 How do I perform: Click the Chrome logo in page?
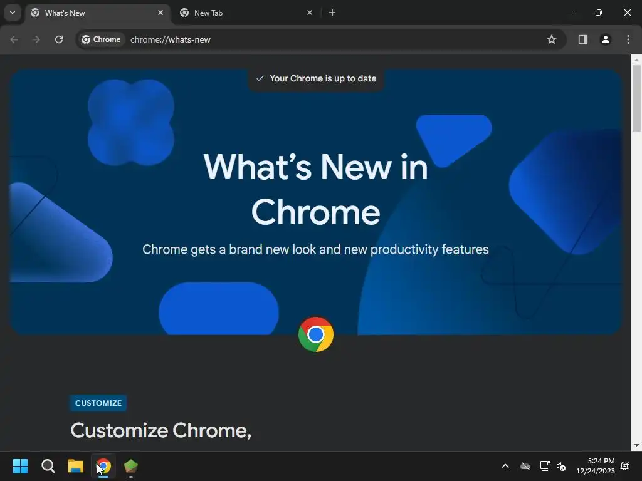coord(316,334)
